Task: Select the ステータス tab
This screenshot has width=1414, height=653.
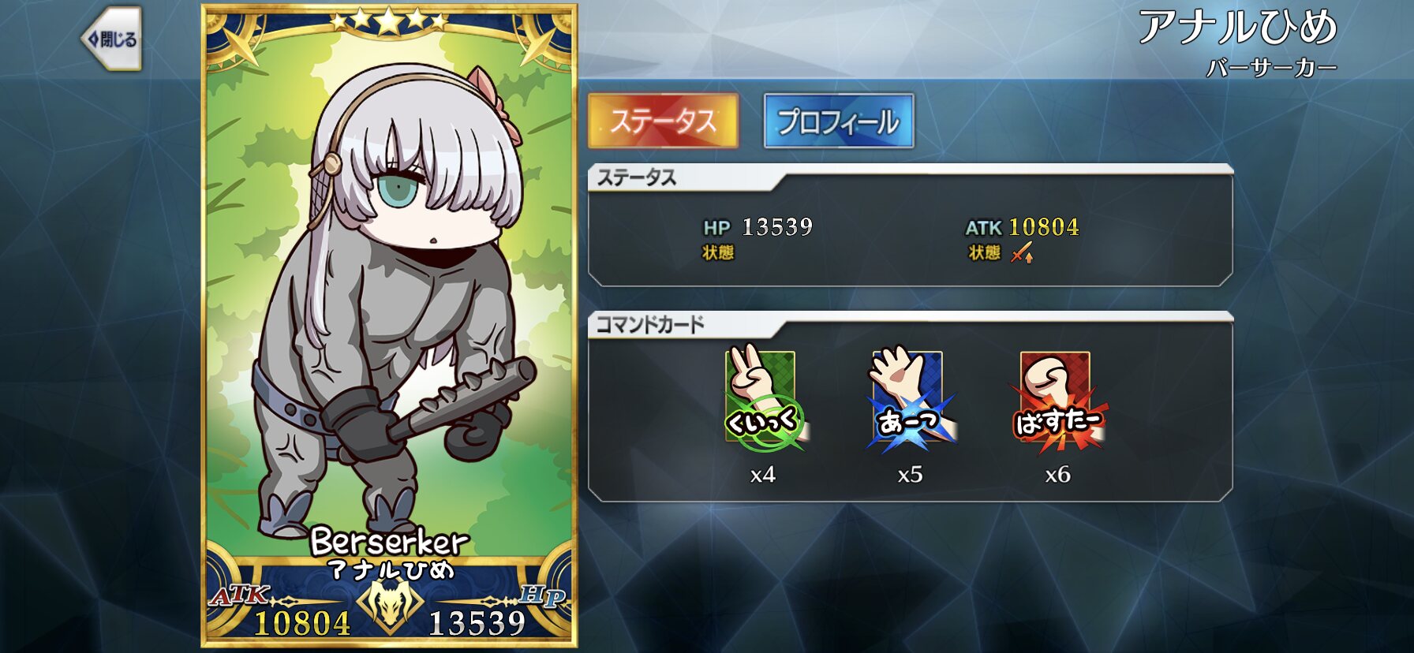Action: click(x=664, y=121)
